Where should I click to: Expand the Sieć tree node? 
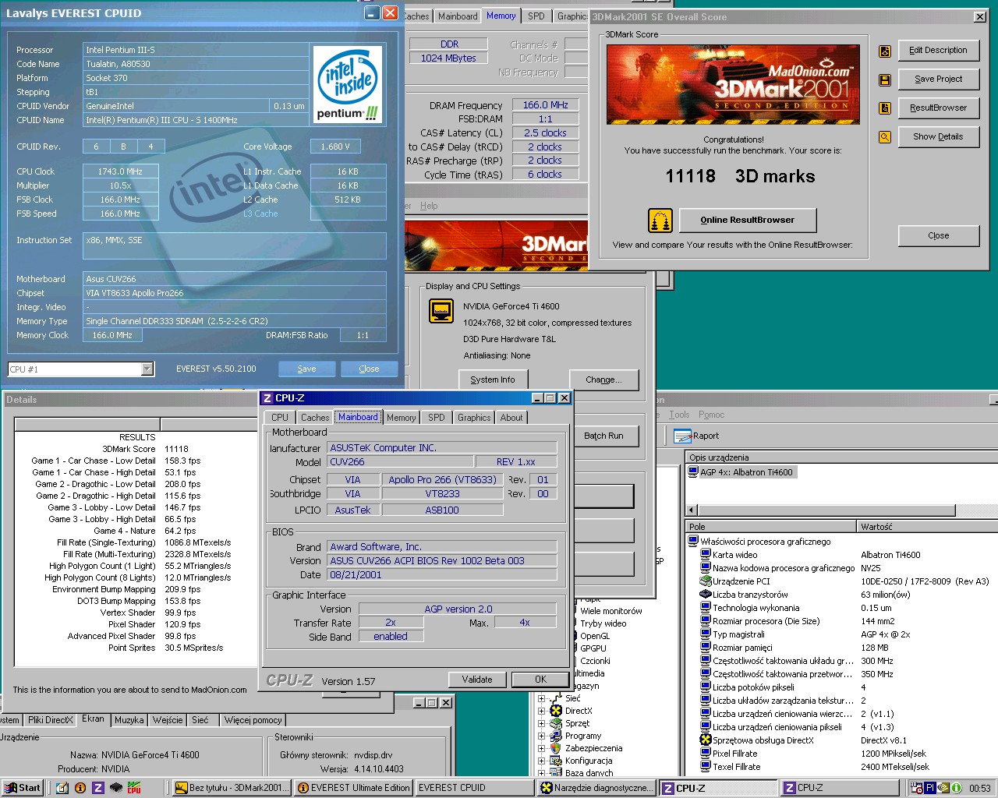pyautogui.click(x=541, y=699)
